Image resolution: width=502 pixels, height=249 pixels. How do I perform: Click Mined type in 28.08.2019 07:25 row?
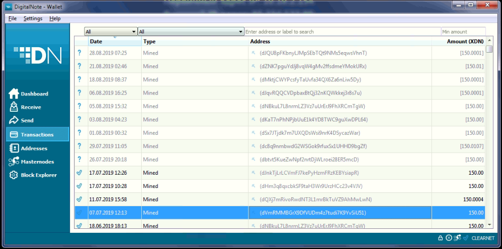pyautogui.click(x=151, y=53)
